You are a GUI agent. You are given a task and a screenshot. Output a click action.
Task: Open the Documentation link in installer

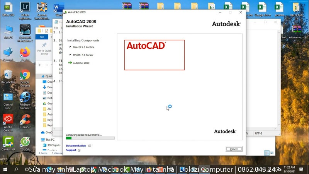tap(76, 146)
